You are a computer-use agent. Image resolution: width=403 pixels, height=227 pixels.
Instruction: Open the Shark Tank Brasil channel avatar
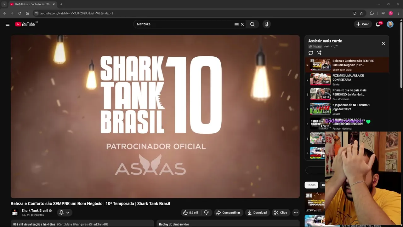click(x=15, y=213)
